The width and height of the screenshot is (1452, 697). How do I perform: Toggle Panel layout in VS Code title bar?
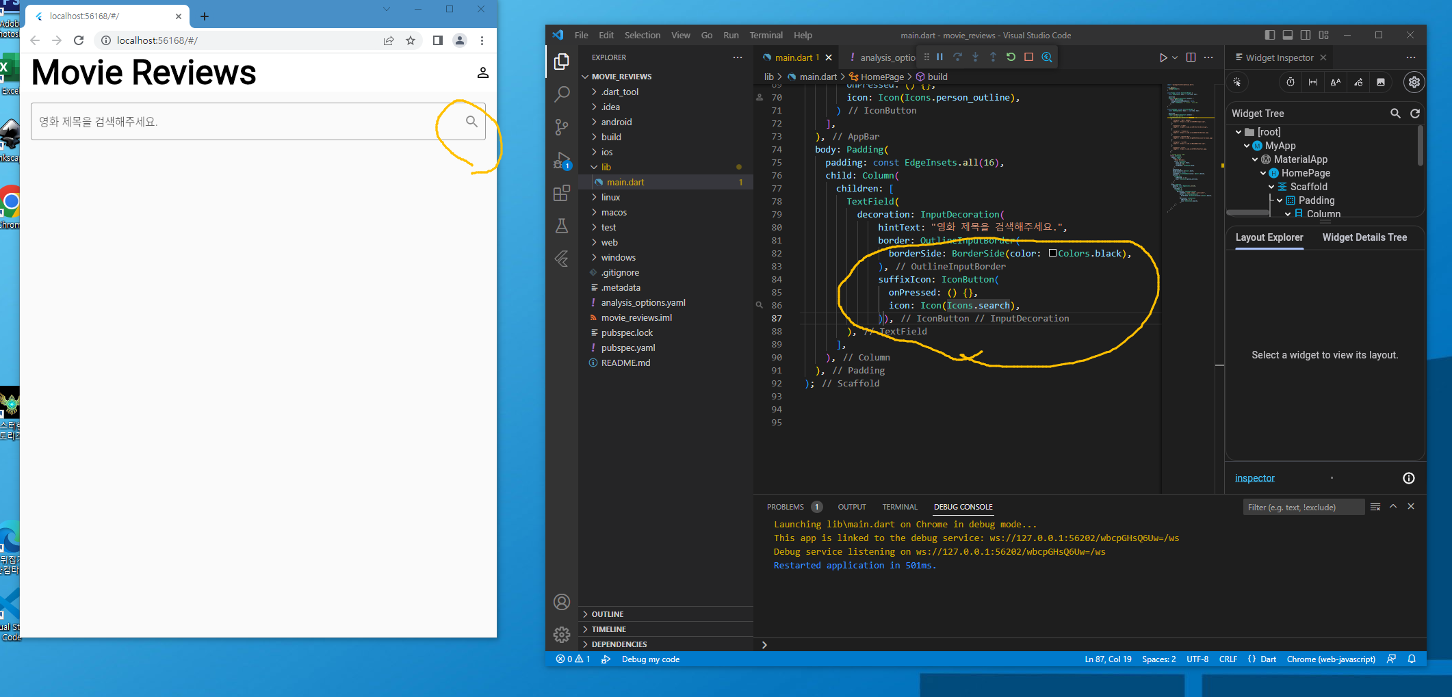(1288, 35)
